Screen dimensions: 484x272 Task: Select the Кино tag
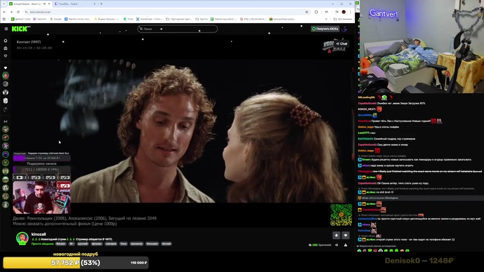coord(123,244)
